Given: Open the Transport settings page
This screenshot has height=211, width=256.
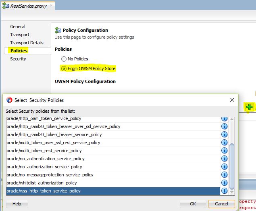Looking at the screenshot, I should point(20,35).
